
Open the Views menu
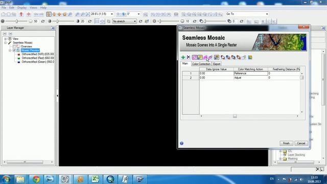pos(33,8)
